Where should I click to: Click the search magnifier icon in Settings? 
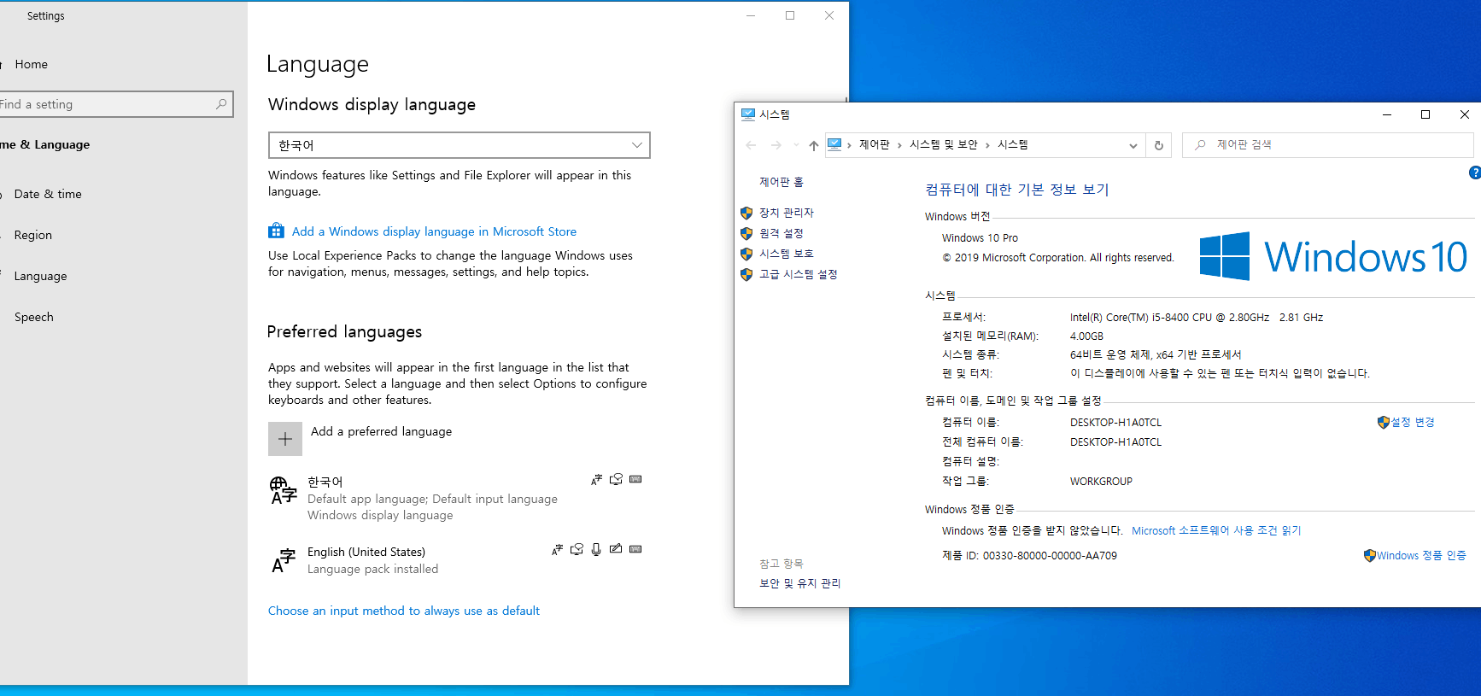click(221, 104)
